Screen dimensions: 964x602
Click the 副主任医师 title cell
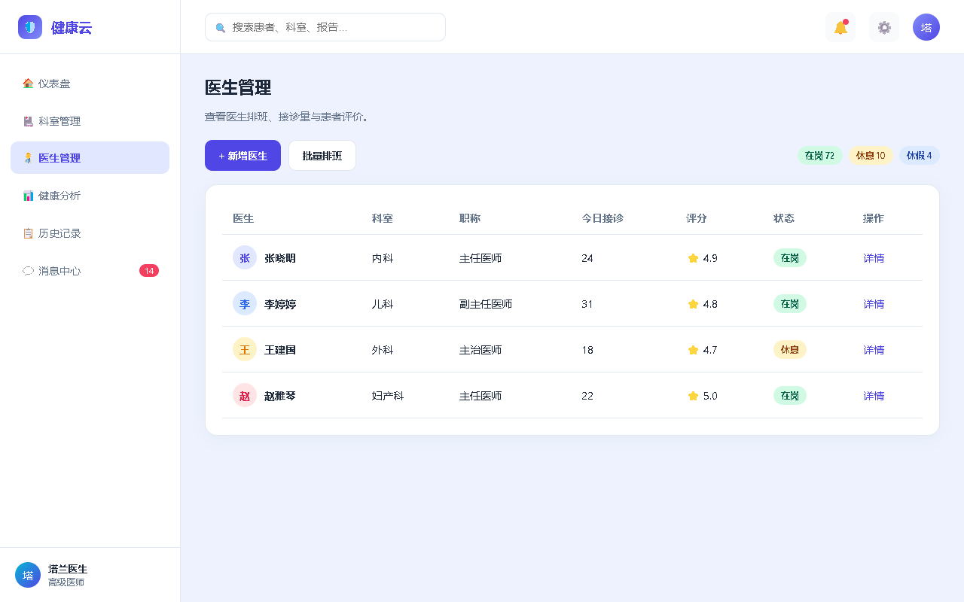(x=486, y=304)
